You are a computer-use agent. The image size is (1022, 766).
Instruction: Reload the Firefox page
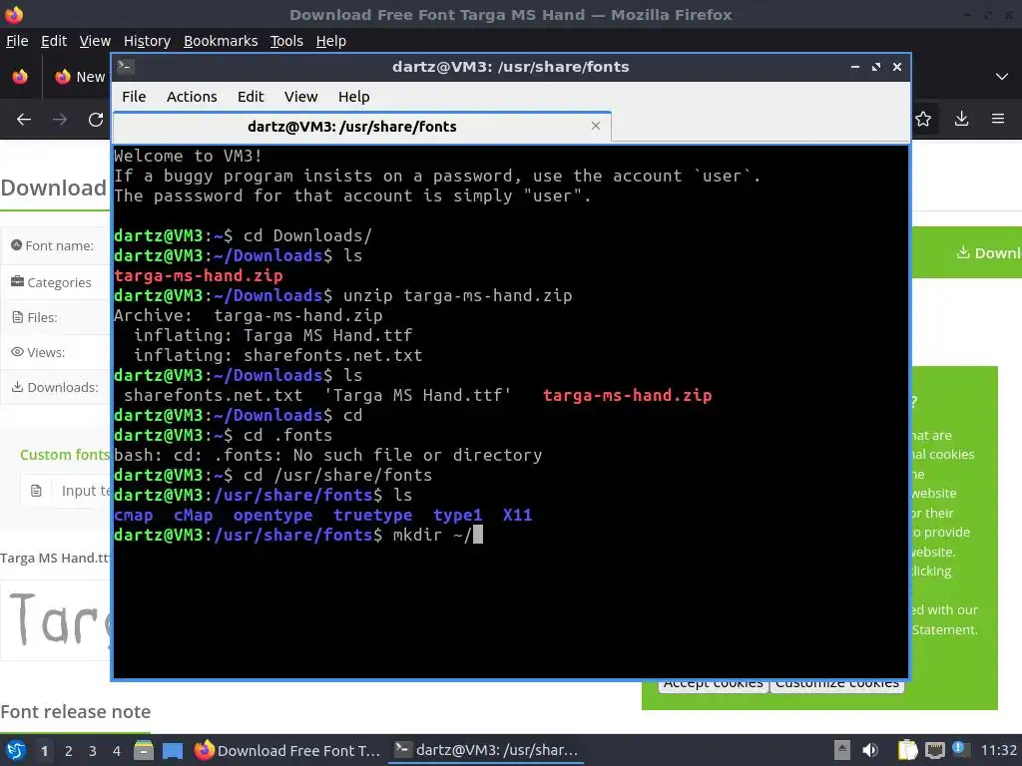(x=96, y=120)
